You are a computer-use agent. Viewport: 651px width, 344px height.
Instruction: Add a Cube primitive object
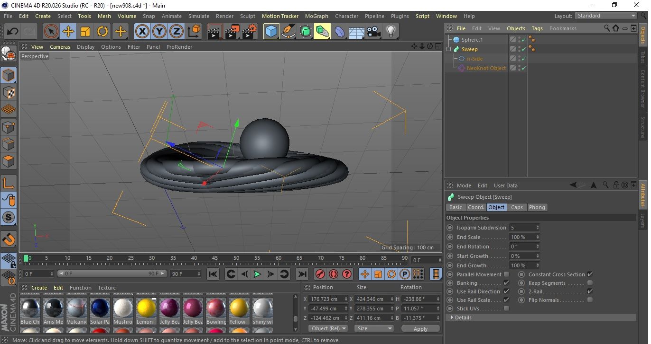271,32
